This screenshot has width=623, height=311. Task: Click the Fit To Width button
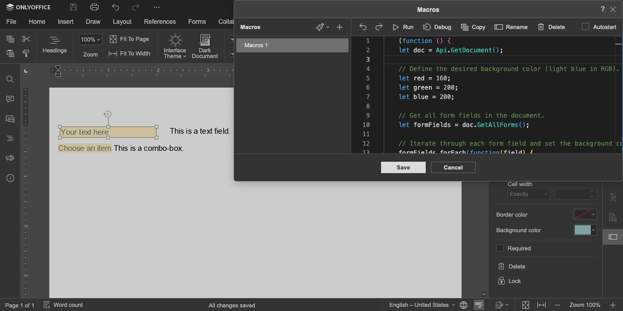(x=129, y=53)
